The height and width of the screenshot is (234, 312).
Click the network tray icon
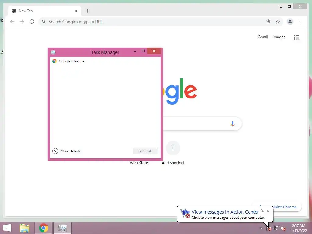(x=276, y=228)
